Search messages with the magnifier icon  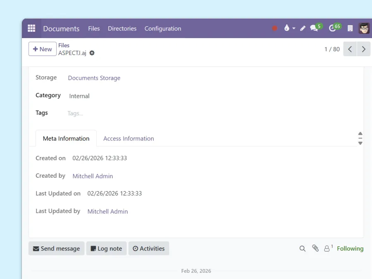(302, 248)
